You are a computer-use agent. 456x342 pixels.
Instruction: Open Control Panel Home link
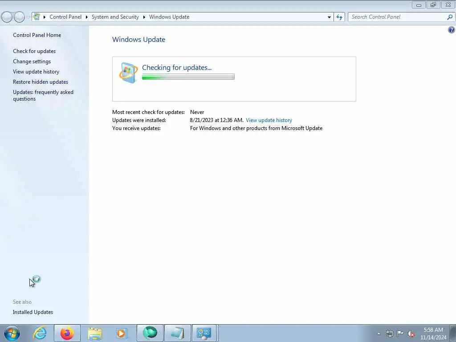point(37,35)
